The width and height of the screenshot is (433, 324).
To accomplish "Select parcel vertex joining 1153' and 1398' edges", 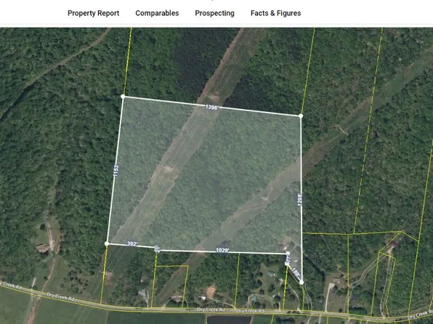I will pos(123,97).
